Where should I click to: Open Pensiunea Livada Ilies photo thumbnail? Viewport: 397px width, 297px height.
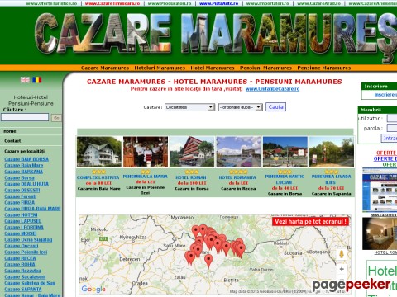coord(332,152)
